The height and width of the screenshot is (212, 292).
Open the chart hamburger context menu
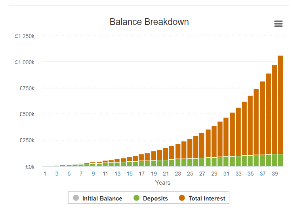click(279, 24)
